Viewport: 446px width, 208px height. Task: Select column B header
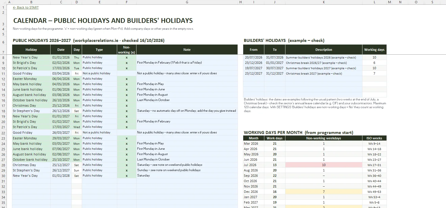31,2
